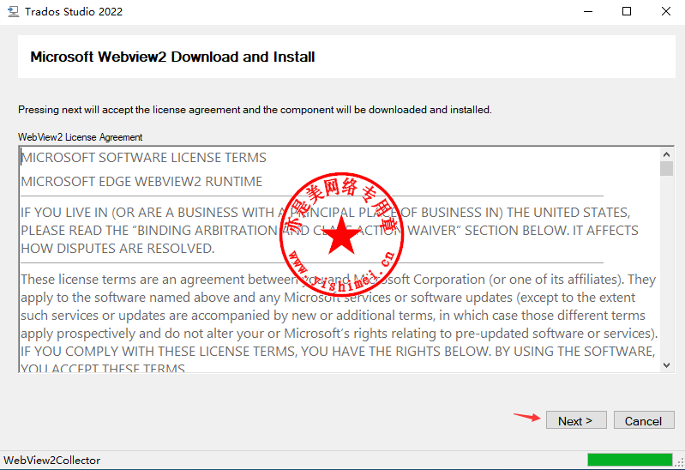Click the 'WebView2 License Agreement' label
685x470 pixels.
80,137
